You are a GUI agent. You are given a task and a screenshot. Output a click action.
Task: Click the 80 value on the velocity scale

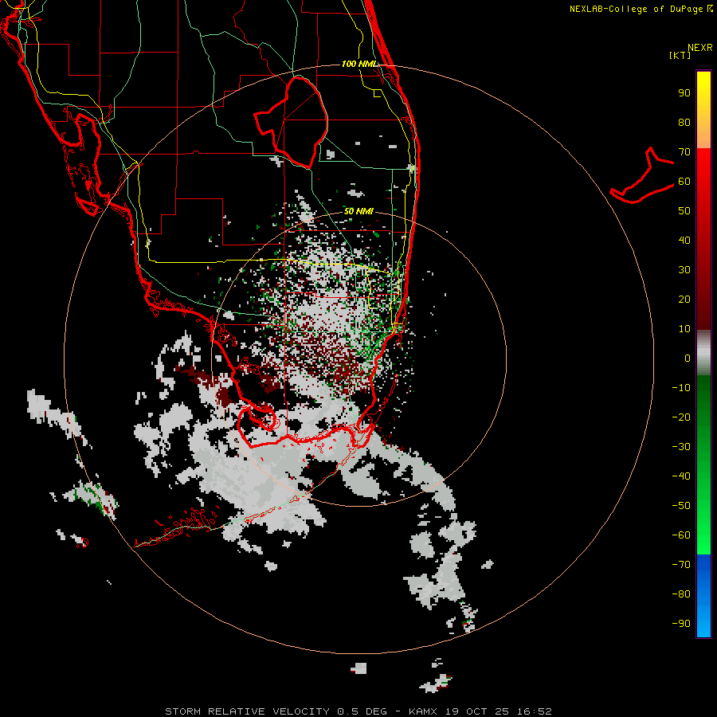pos(684,122)
